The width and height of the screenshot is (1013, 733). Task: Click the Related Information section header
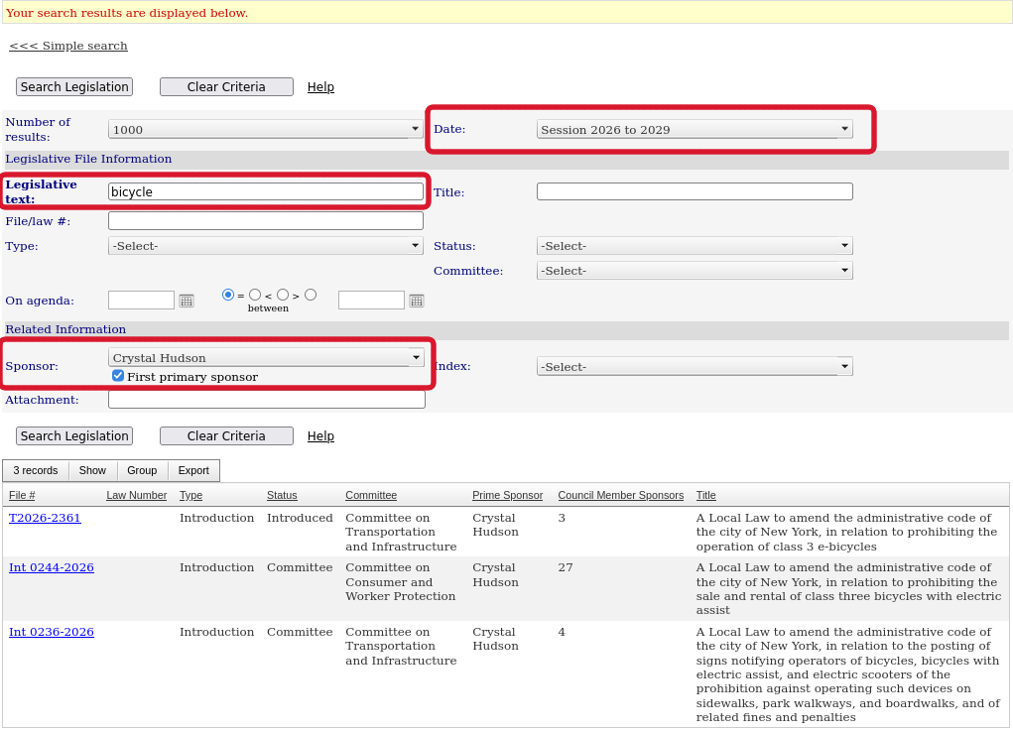point(65,329)
